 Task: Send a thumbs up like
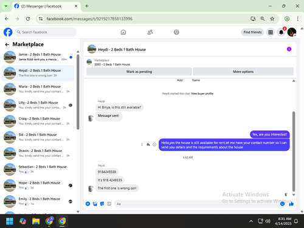(x=291, y=204)
